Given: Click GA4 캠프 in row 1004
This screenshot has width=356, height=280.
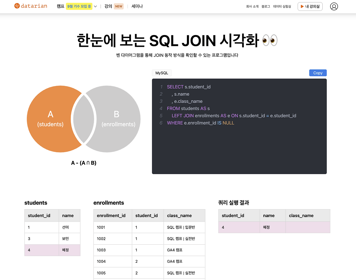Looking at the screenshot, I should (184, 262).
